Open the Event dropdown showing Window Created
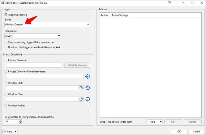 (x=47, y=25)
